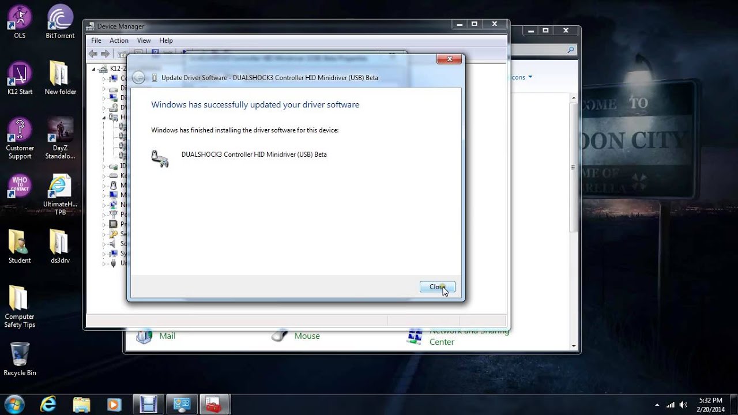The image size is (738, 415).
Task: Collapse the Human Interface Devices node
Action: pyautogui.click(x=104, y=117)
